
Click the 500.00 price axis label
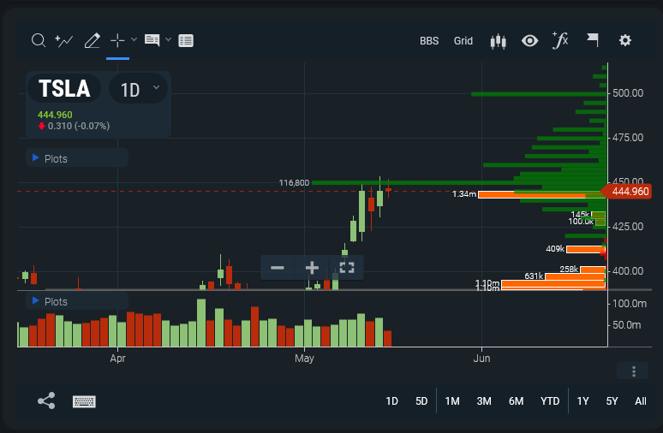point(628,93)
